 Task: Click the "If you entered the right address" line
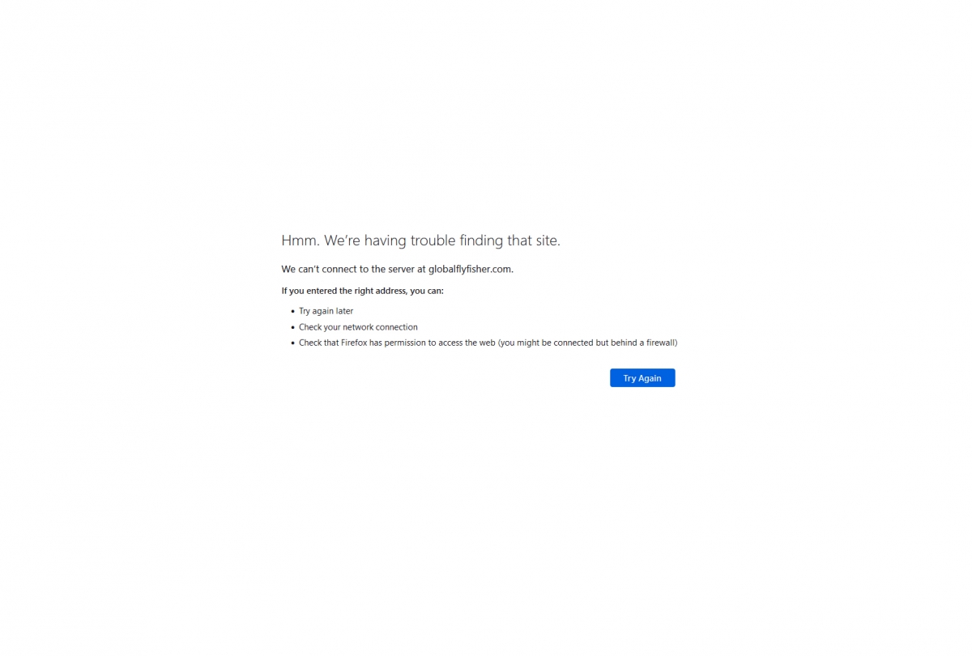pos(362,291)
